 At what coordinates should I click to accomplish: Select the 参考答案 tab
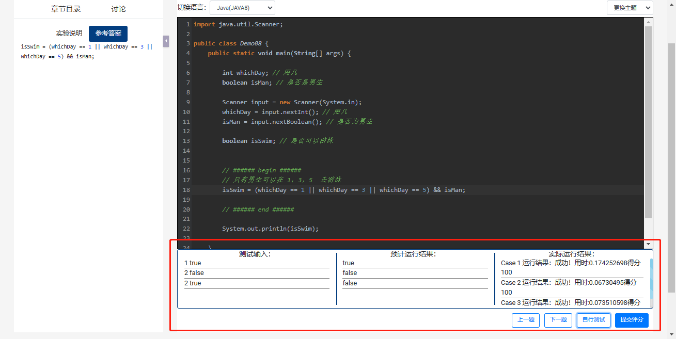pyautogui.click(x=108, y=33)
